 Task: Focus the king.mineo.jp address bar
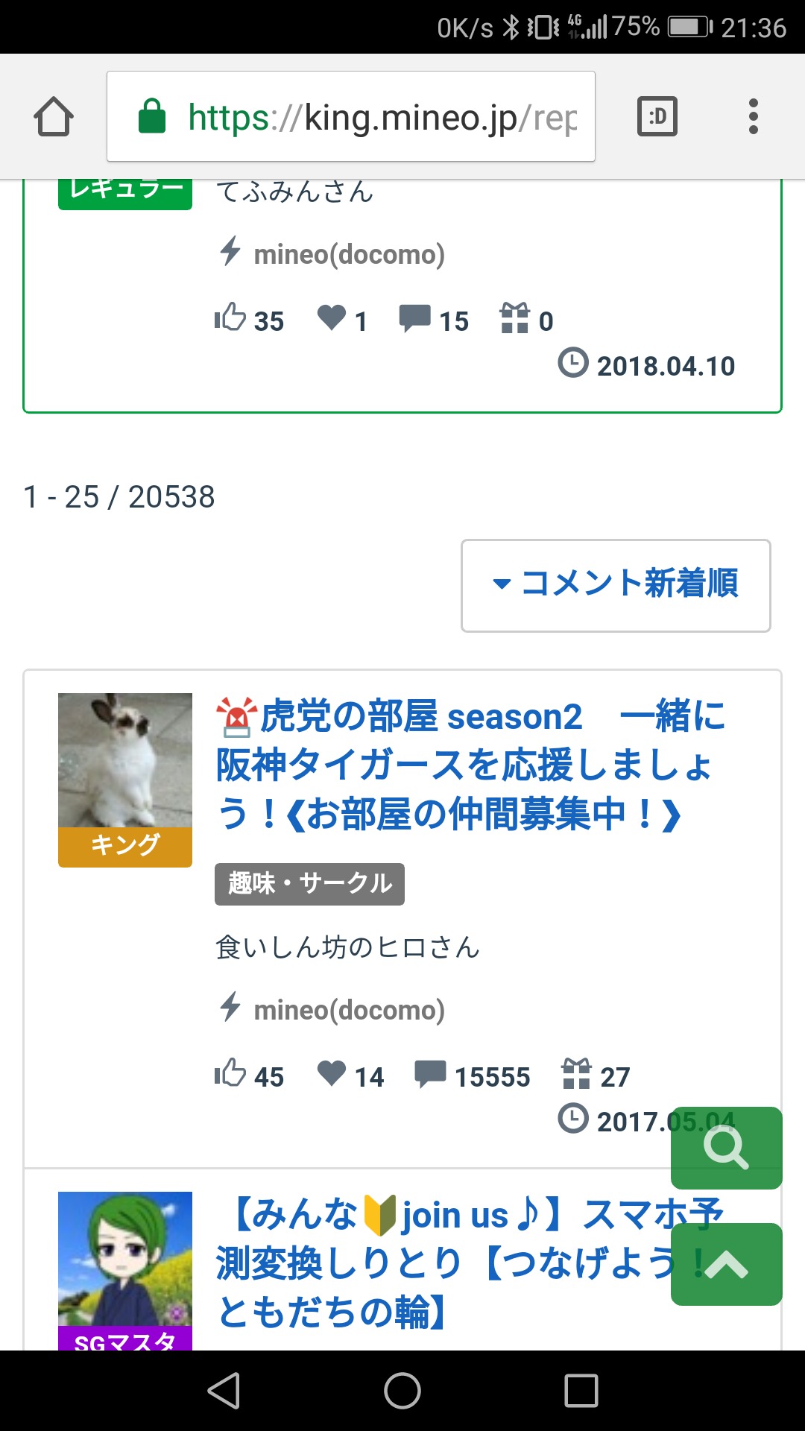point(351,116)
